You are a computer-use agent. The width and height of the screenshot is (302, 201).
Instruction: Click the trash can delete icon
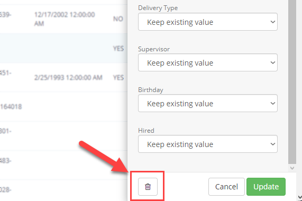click(x=148, y=187)
